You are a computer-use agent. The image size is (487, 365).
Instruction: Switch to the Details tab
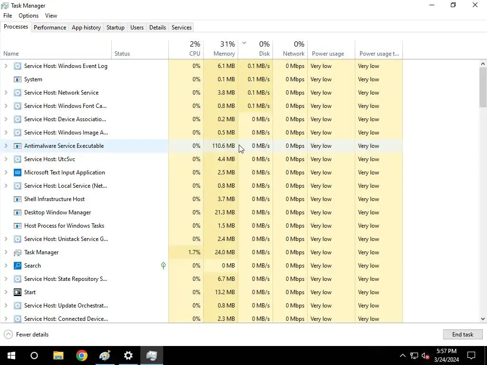tap(157, 27)
